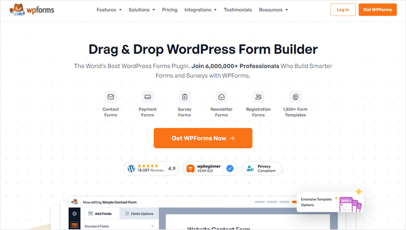This screenshot has height=230, width=406.
Task: Click the wpbeginner orange logo icon
Action: [x=190, y=168]
